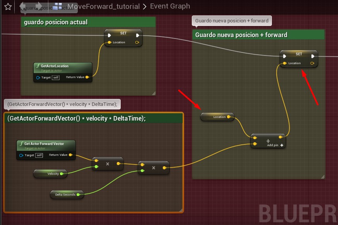Click the back navigation arrow
Screen dimensions: 338x225
coord(23,6)
